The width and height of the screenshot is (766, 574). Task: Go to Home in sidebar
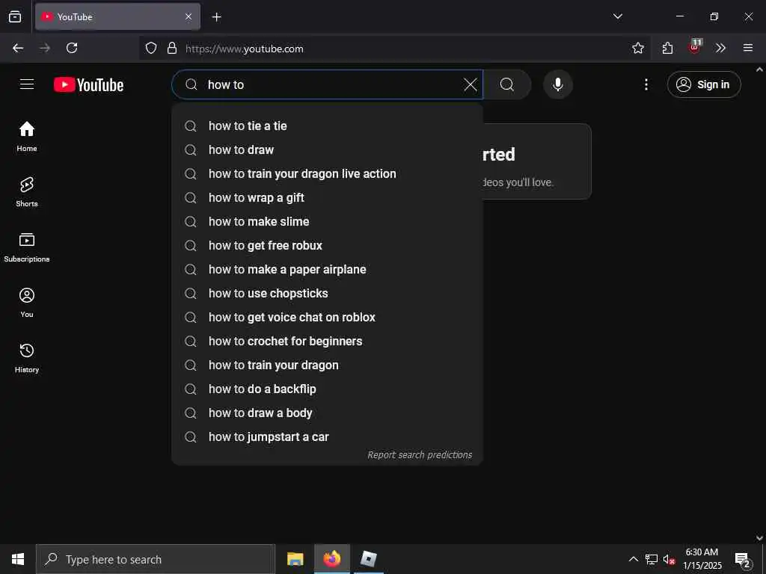pos(27,137)
